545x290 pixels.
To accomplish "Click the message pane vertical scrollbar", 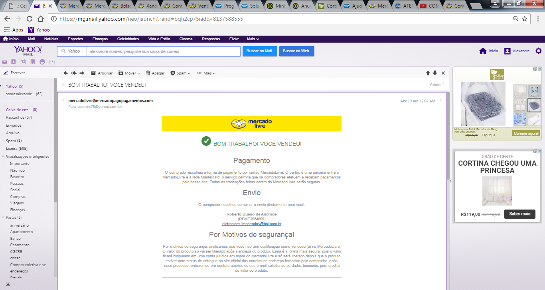I will [448, 135].
